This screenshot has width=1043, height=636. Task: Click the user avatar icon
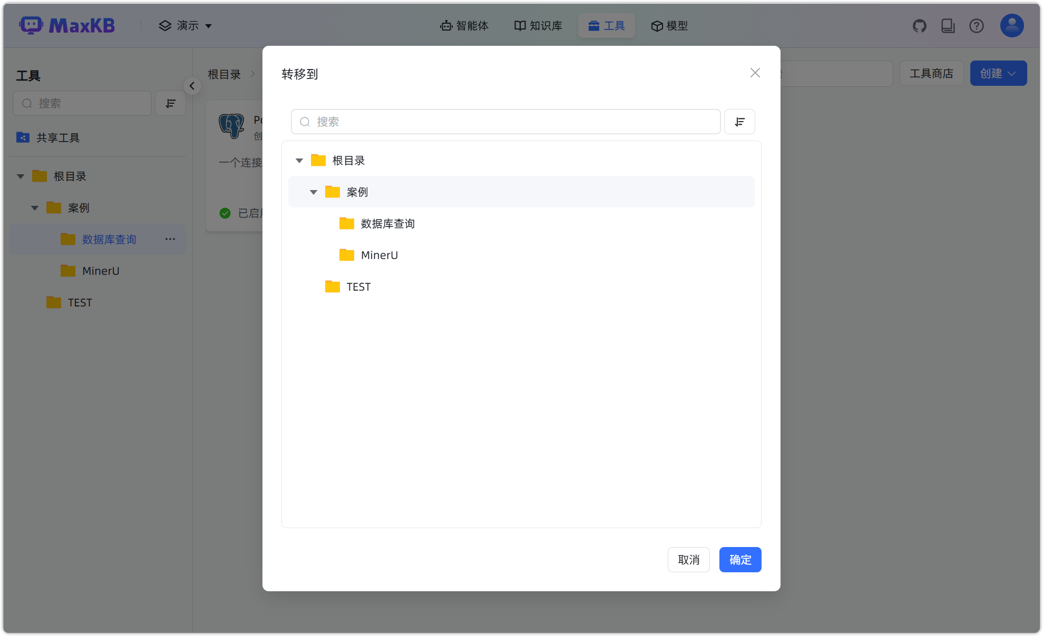tap(1011, 25)
